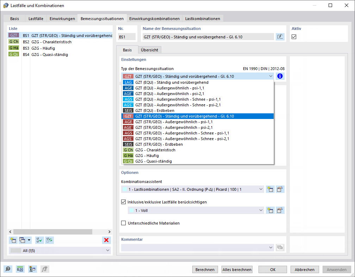Select GZG - Charakteristisch in the dropdown list
355x277 pixels.
tap(198, 150)
